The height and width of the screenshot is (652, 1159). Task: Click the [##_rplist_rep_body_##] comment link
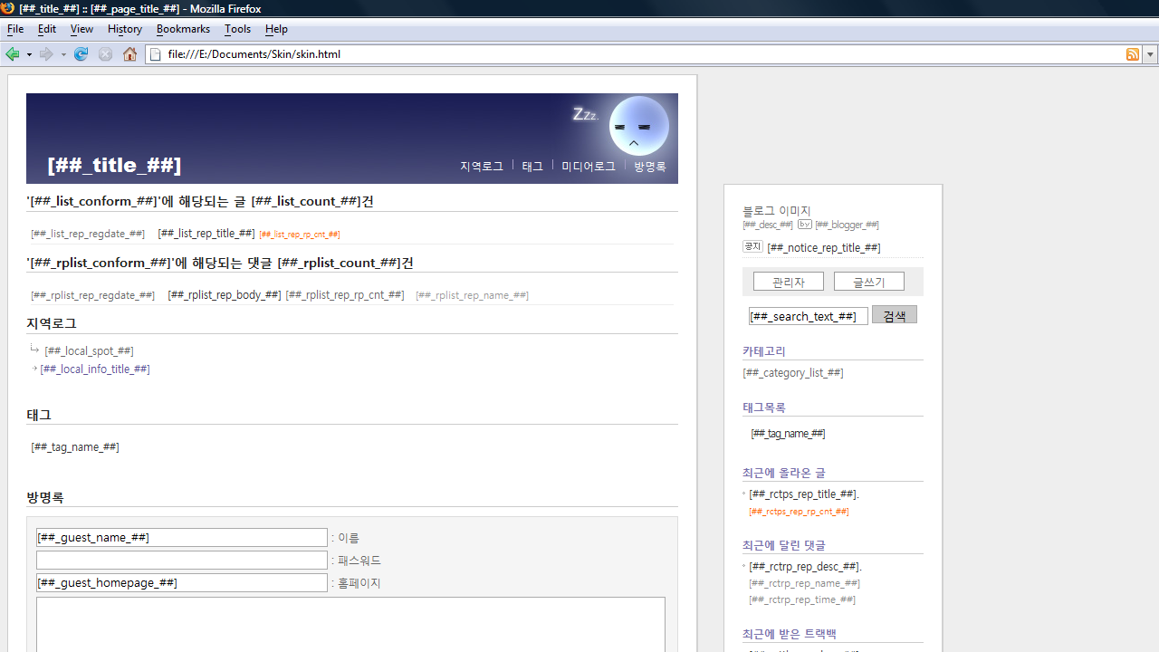tap(225, 294)
